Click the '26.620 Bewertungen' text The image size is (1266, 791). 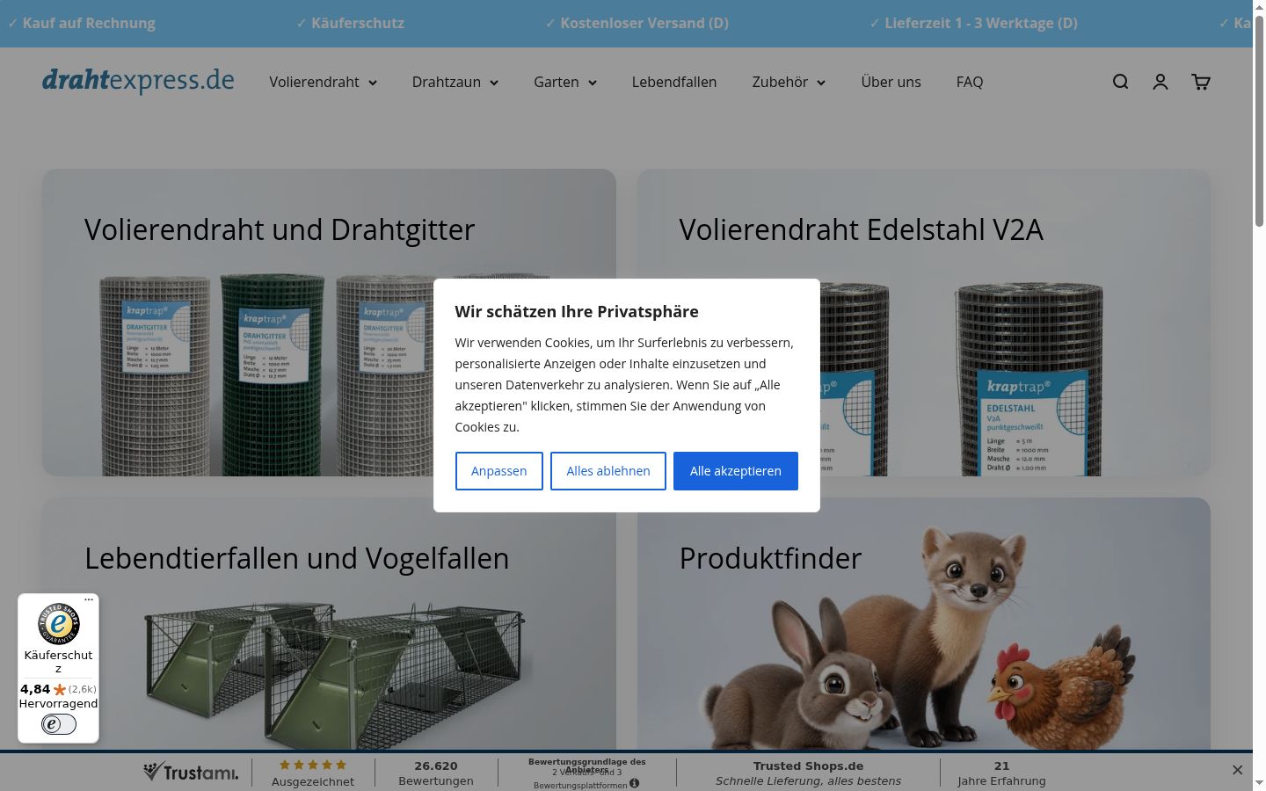(x=436, y=773)
